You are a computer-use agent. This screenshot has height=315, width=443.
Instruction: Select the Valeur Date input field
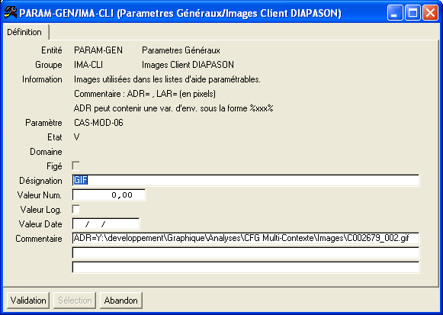point(106,223)
